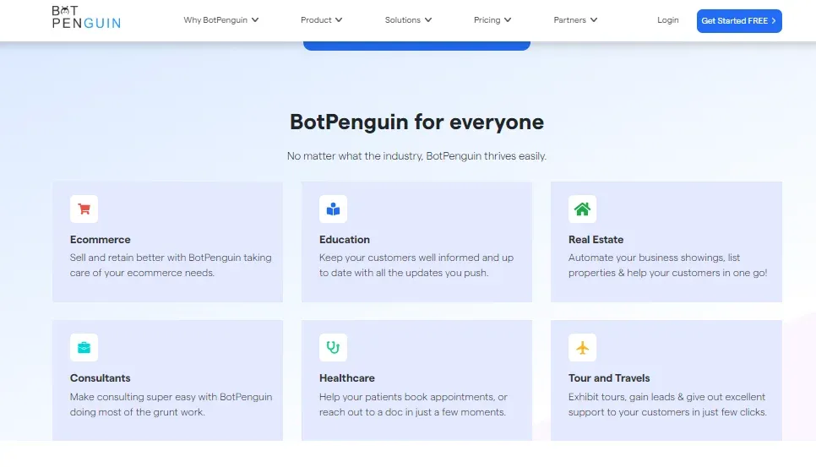Click the Login link
The height and width of the screenshot is (467, 816).
(667, 19)
